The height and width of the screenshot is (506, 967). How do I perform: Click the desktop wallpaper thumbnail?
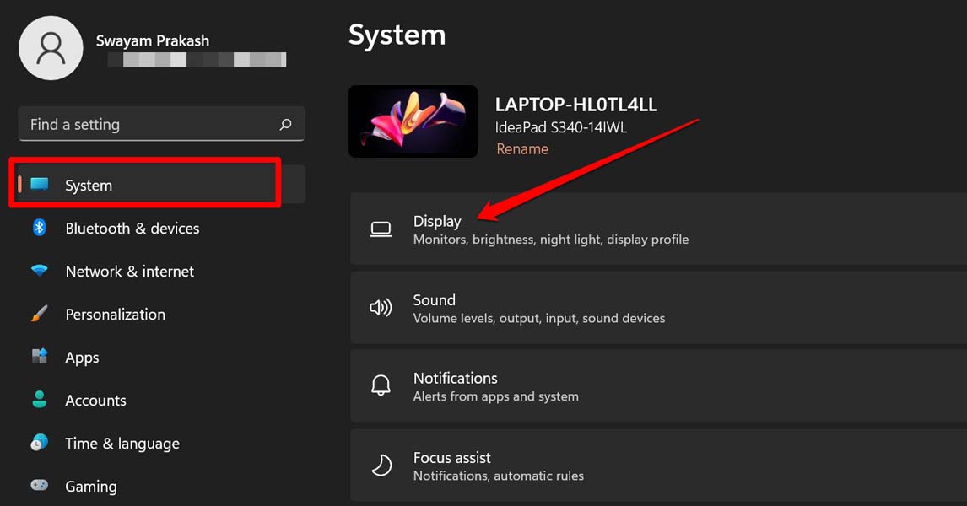coord(413,121)
